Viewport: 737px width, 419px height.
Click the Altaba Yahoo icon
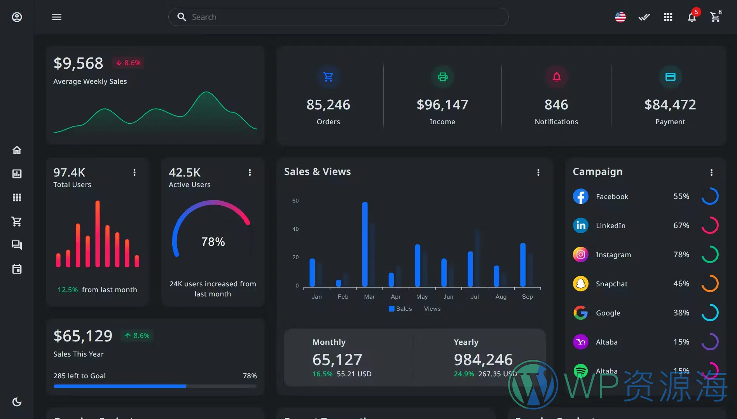pos(581,342)
